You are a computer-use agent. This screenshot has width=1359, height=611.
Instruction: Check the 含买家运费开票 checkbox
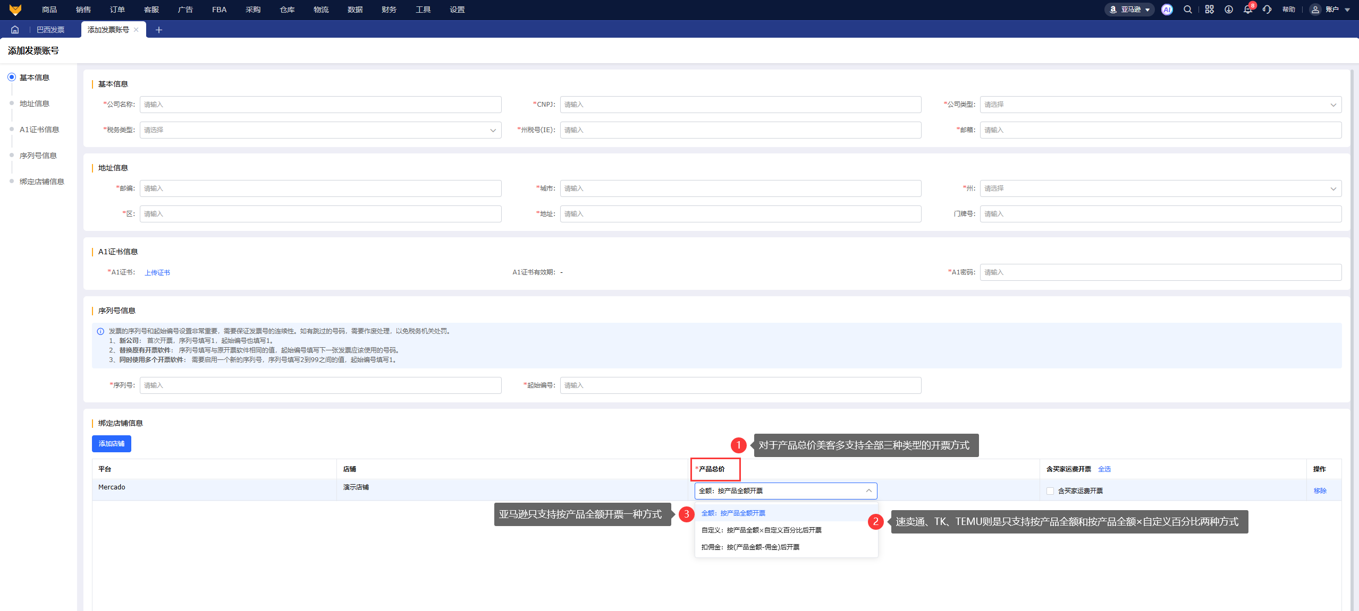click(x=1050, y=491)
